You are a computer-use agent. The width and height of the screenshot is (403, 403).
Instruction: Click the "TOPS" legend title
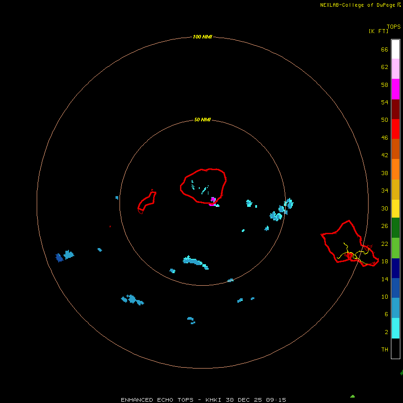pos(394,26)
